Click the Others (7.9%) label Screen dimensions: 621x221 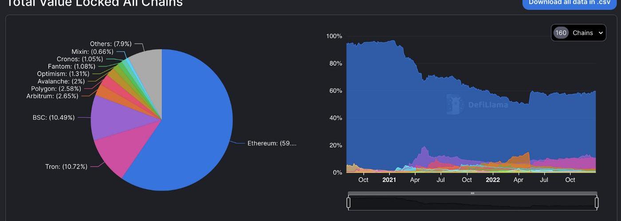[110, 44]
